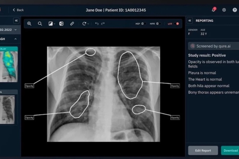Click the REPORTING panel header

(x=204, y=21)
